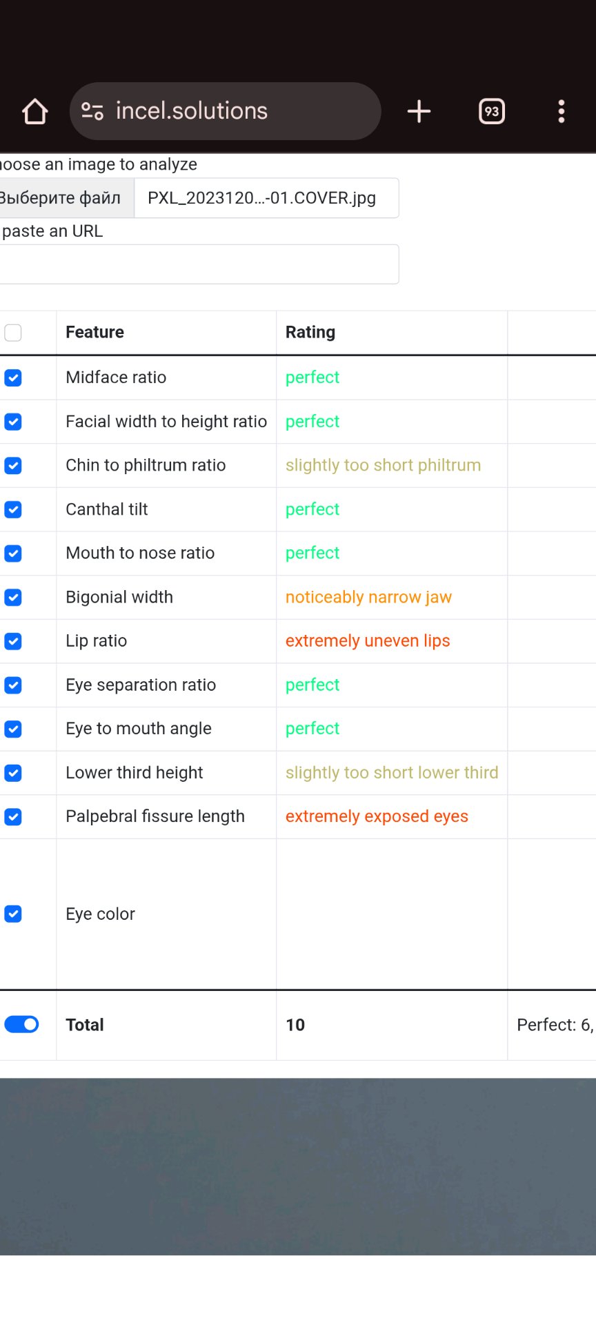Click the selected filename PXL COVER.jpg field
The width and height of the screenshot is (596, 1325).
click(x=266, y=198)
